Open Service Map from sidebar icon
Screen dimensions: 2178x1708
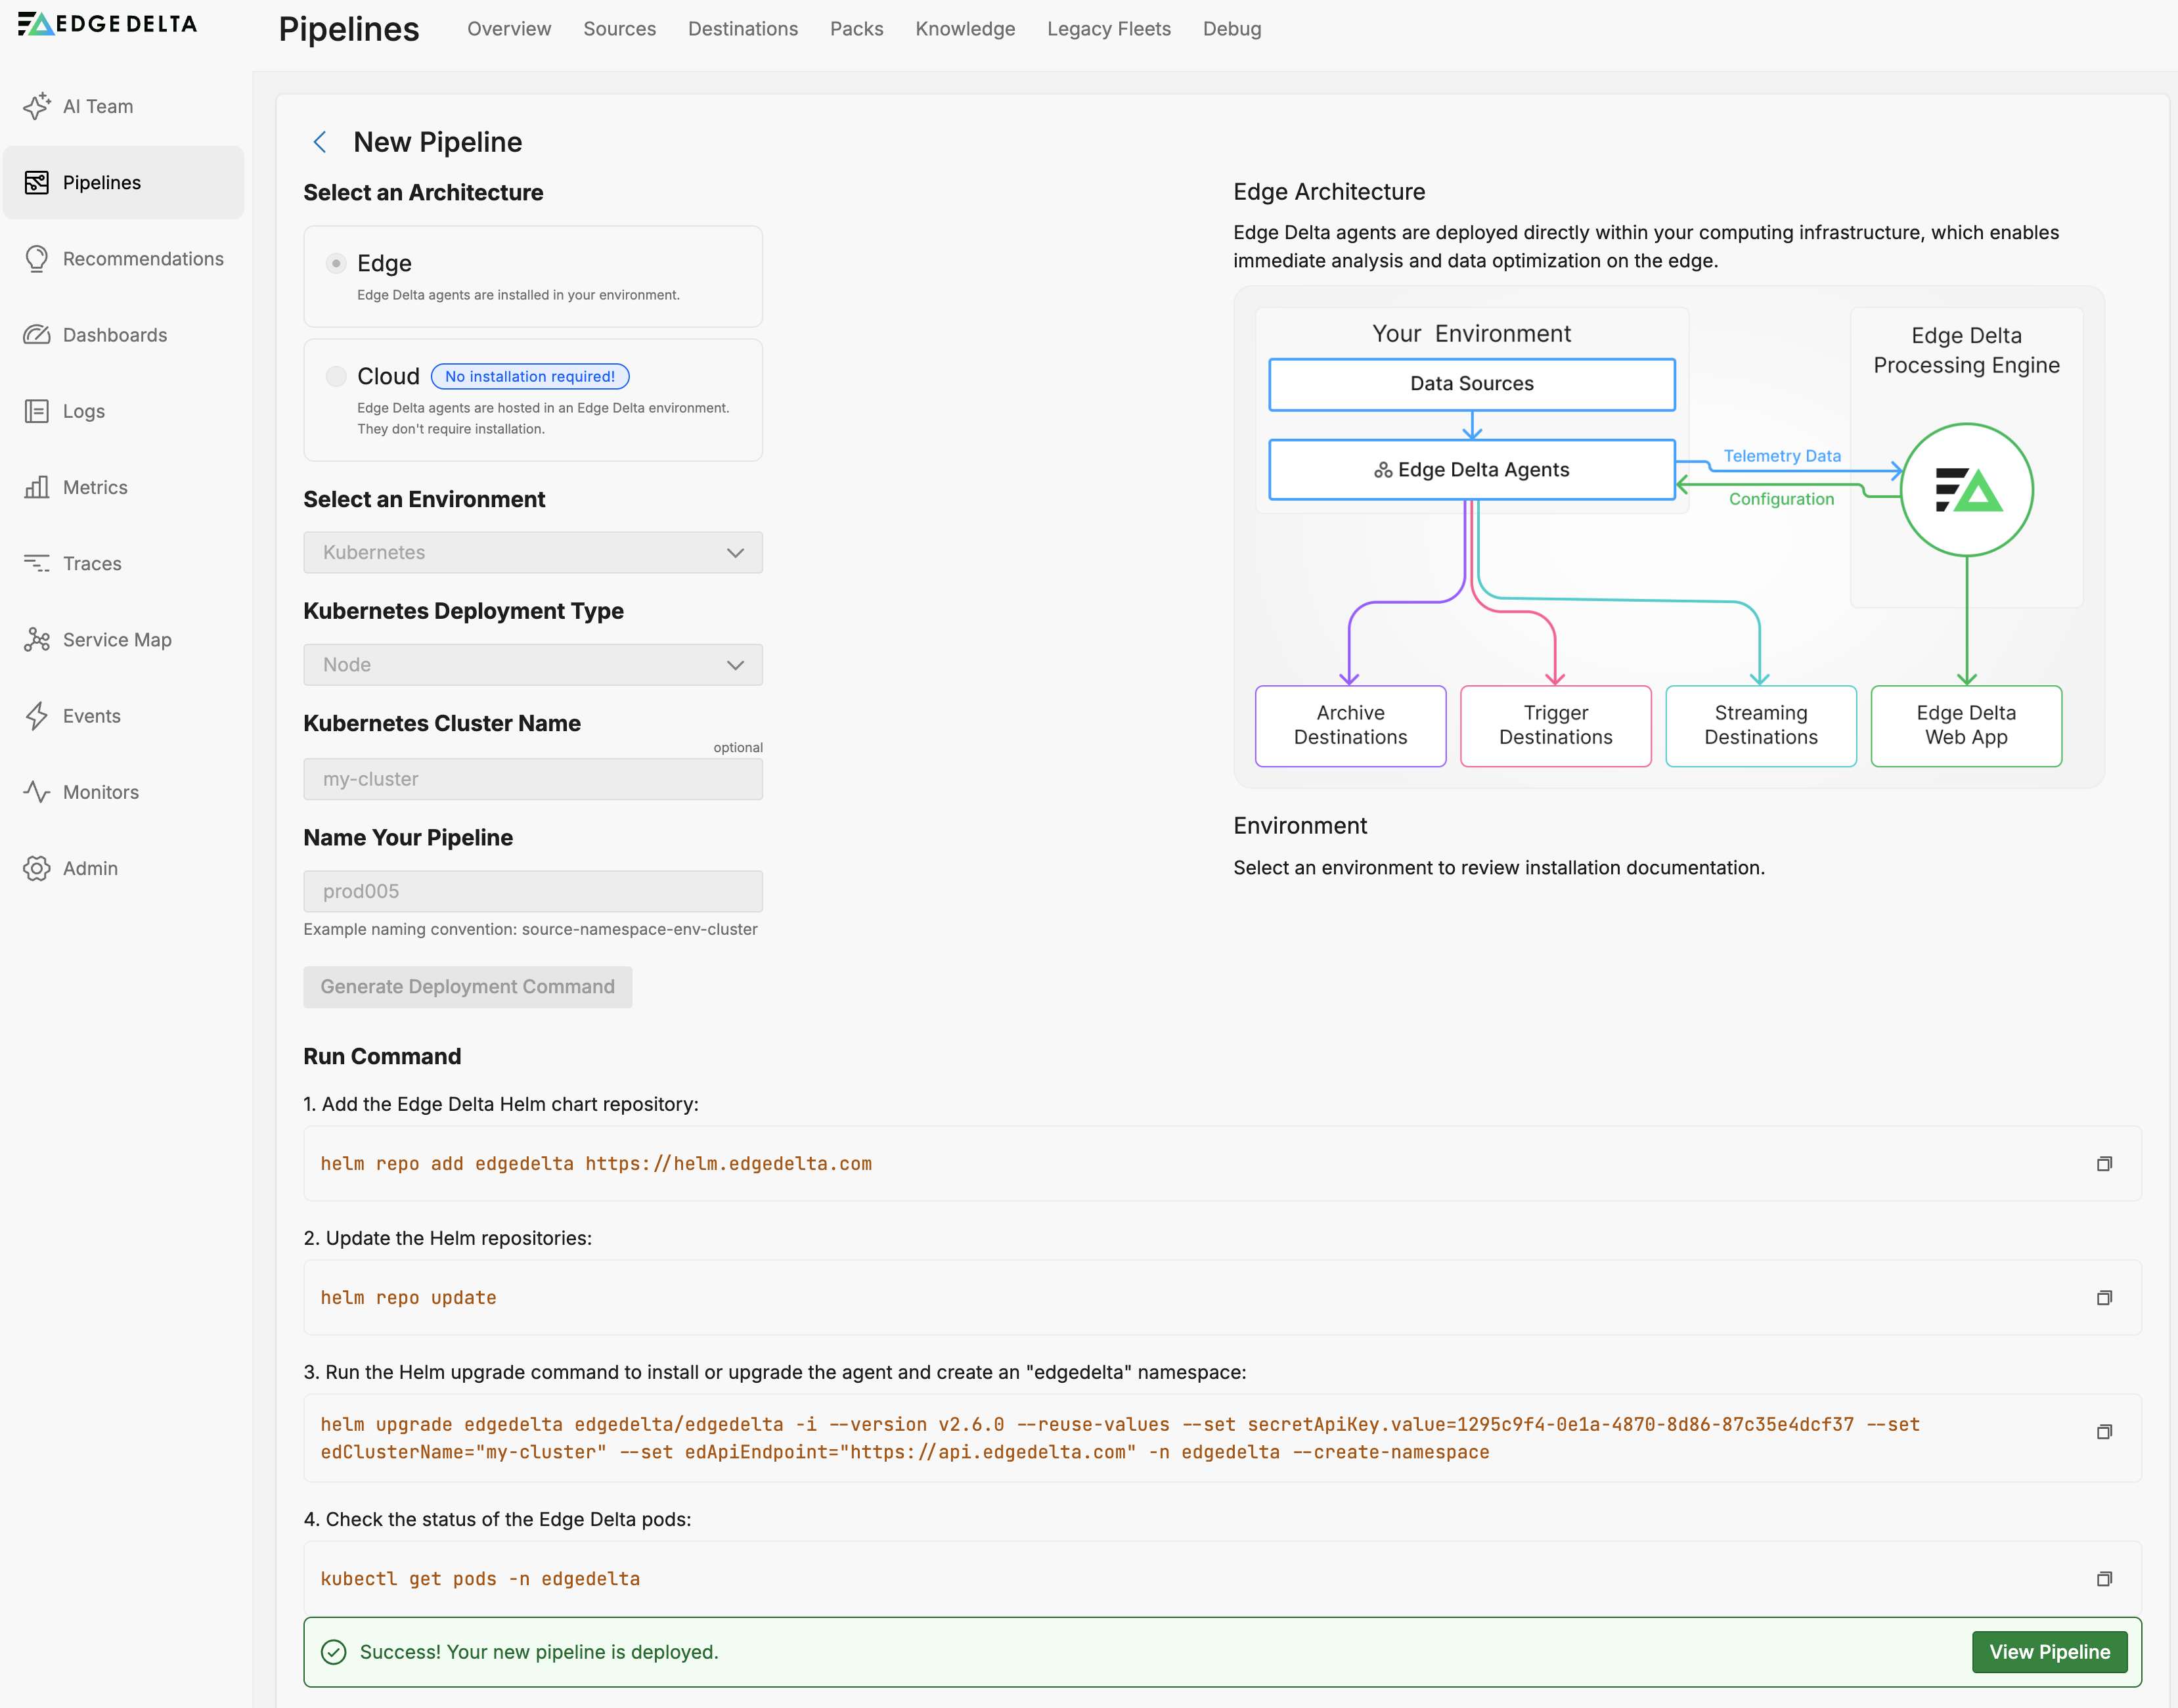pyautogui.click(x=37, y=640)
